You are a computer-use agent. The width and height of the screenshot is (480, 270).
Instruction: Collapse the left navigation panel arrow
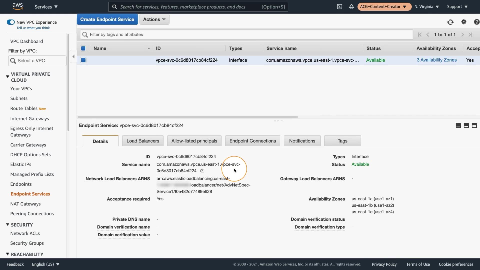click(x=73, y=56)
